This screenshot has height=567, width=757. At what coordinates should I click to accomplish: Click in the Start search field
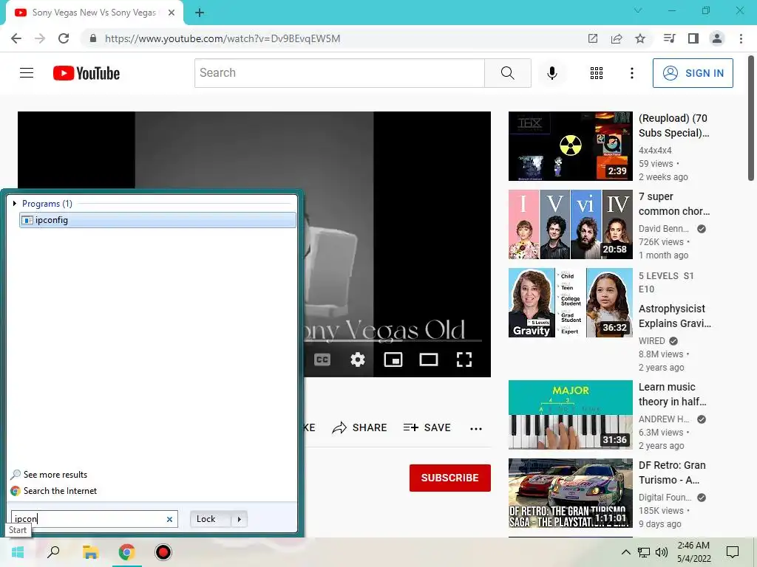(94, 519)
